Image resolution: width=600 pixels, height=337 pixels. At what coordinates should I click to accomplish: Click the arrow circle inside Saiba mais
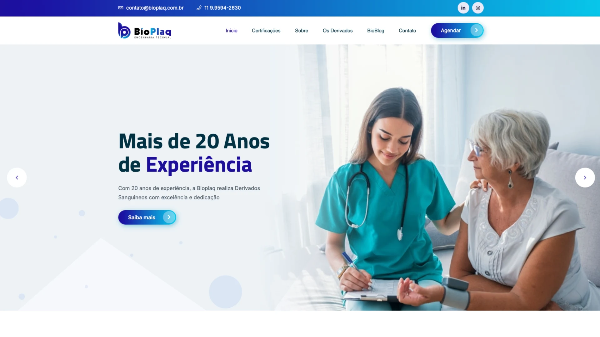(169, 217)
